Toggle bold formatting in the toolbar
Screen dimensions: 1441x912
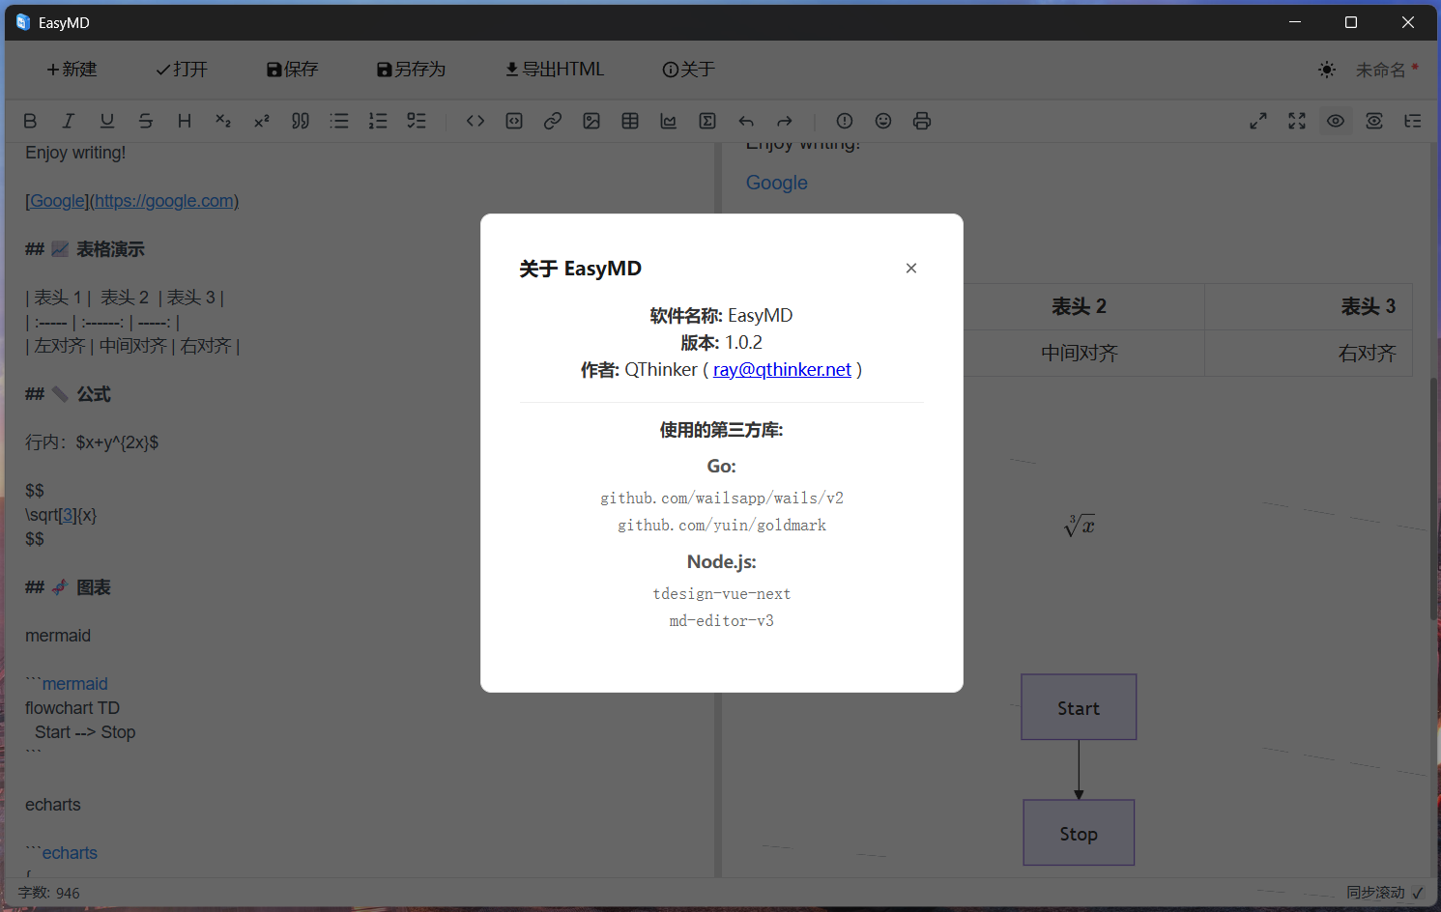click(x=30, y=121)
